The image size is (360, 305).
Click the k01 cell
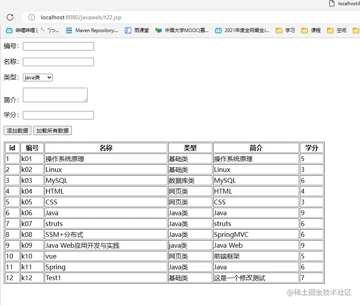[32, 159]
